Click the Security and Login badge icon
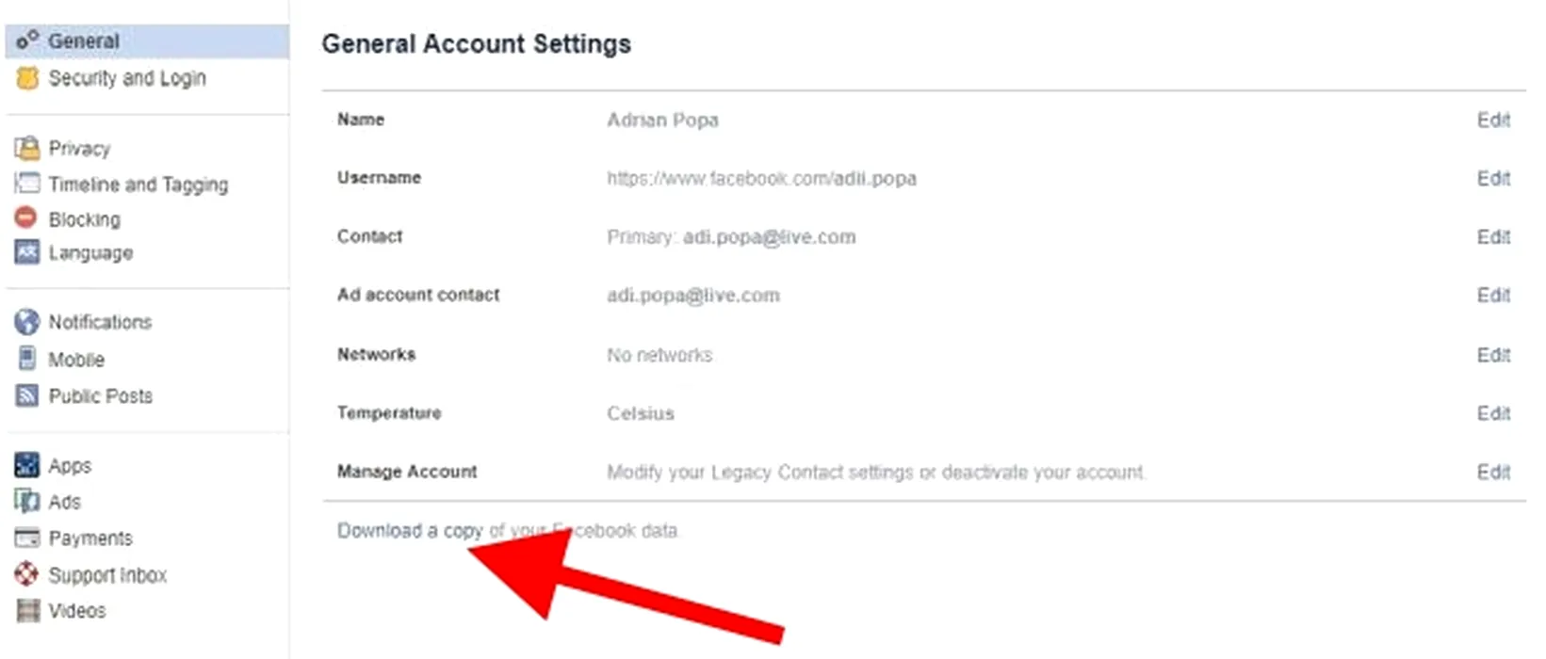Screen dimensions: 1546x659 [27, 78]
